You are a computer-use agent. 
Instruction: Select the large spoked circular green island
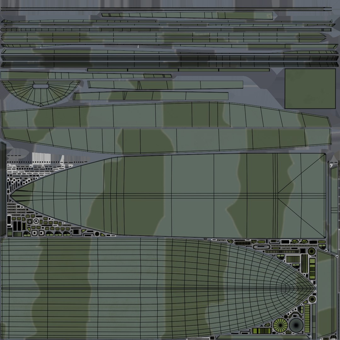280,325
